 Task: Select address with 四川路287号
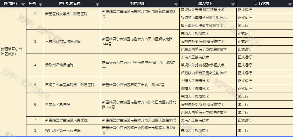click(140, 65)
